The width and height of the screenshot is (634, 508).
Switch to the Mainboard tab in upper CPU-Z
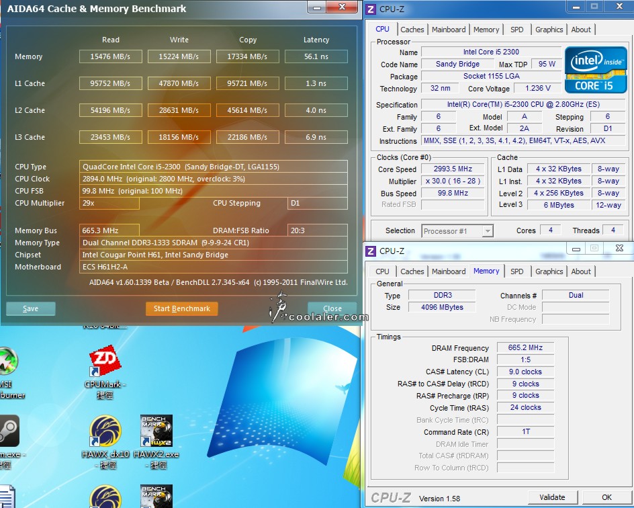(449, 30)
